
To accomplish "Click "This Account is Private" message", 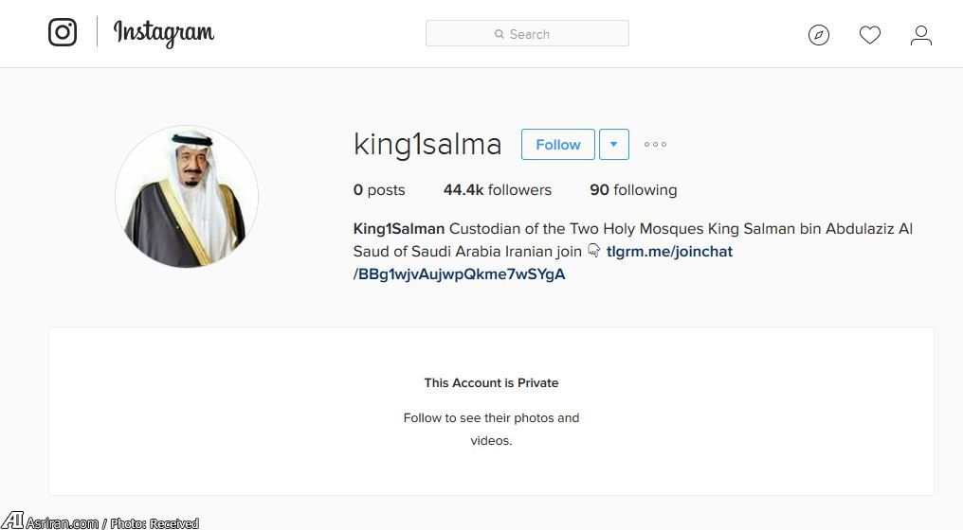I will click(x=491, y=383).
